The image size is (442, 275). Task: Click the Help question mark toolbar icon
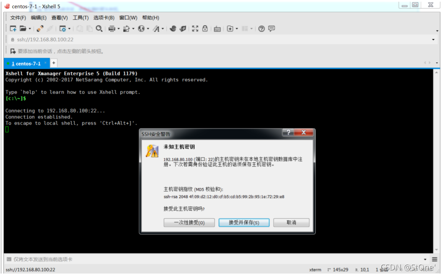261,28
